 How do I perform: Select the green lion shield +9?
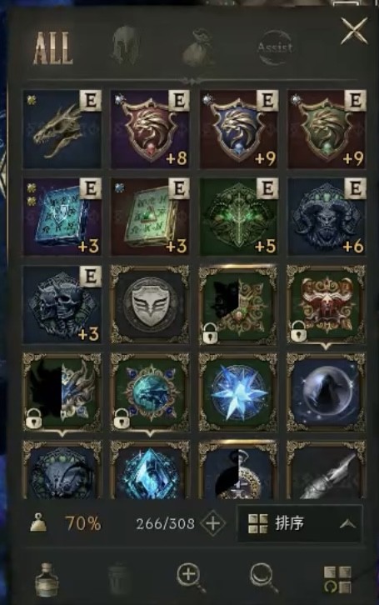[327, 129]
